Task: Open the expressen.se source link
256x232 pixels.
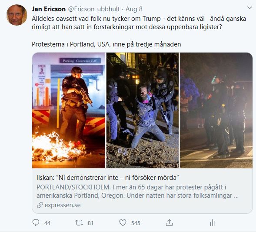Action: tap(63, 205)
